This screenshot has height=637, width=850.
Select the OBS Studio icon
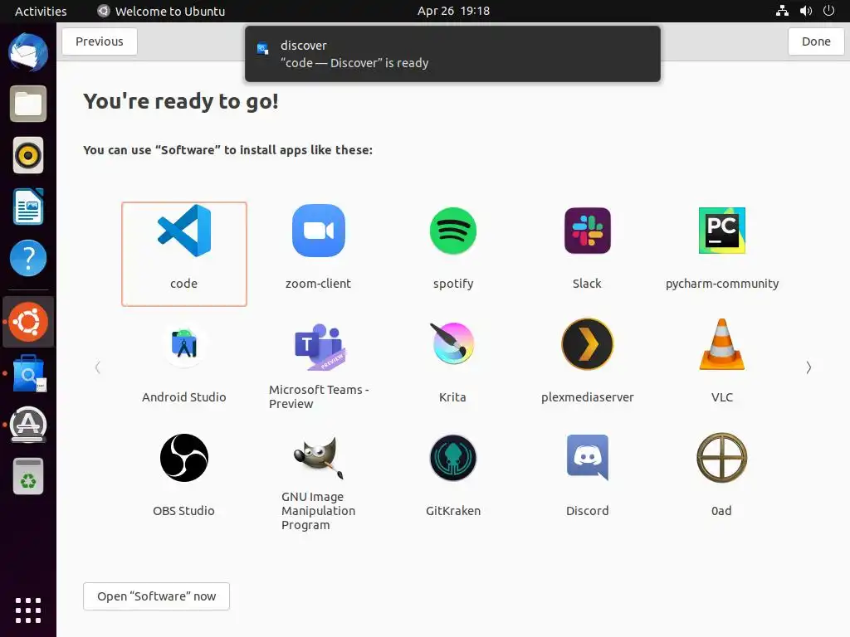[x=184, y=458]
